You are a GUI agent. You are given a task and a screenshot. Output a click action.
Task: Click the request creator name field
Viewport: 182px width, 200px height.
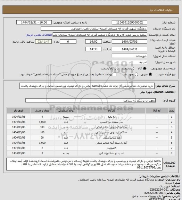click(x=100, y=35)
